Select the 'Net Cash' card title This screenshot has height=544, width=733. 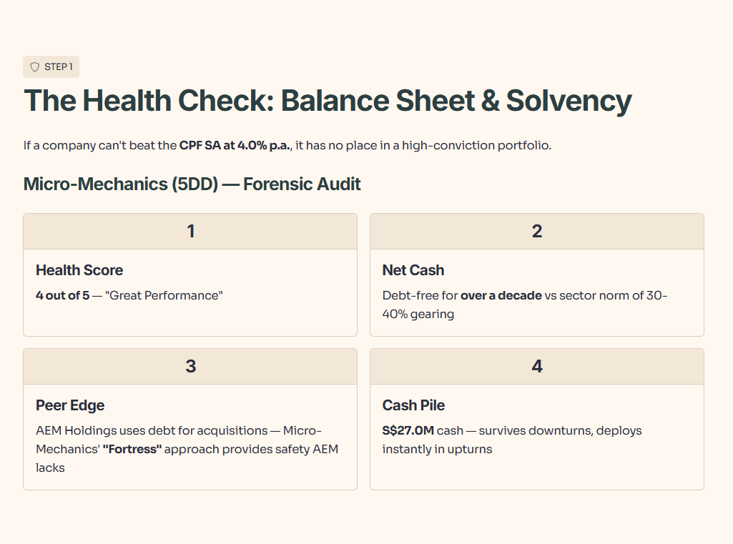[x=413, y=270]
